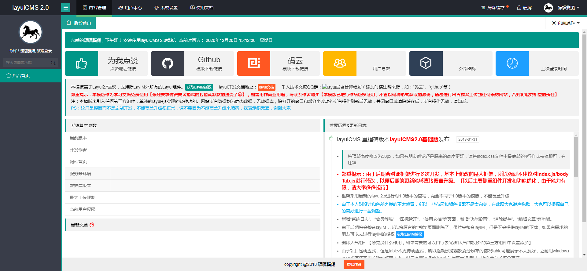587x271 pixels.
Task: Open the 外部图标 card
Action: (x=451, y=63)
